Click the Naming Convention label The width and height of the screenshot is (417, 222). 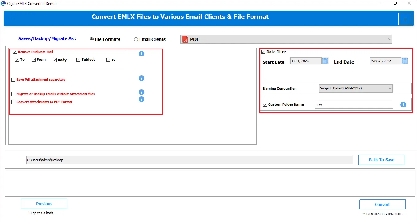[x=280, y=89]
